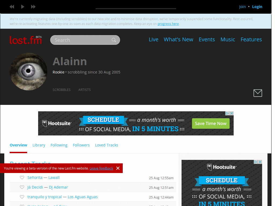Love the track tranquilo y tropical
275x206 pixels.
(x=22, y=197)
